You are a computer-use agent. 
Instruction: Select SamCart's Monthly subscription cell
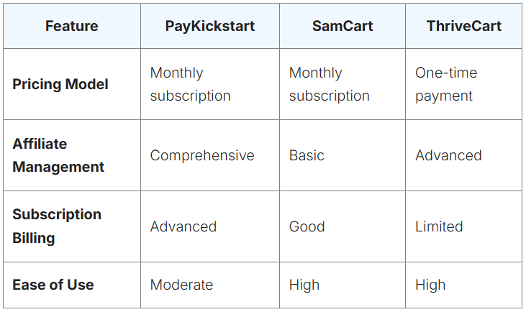[x=329, y=84]
